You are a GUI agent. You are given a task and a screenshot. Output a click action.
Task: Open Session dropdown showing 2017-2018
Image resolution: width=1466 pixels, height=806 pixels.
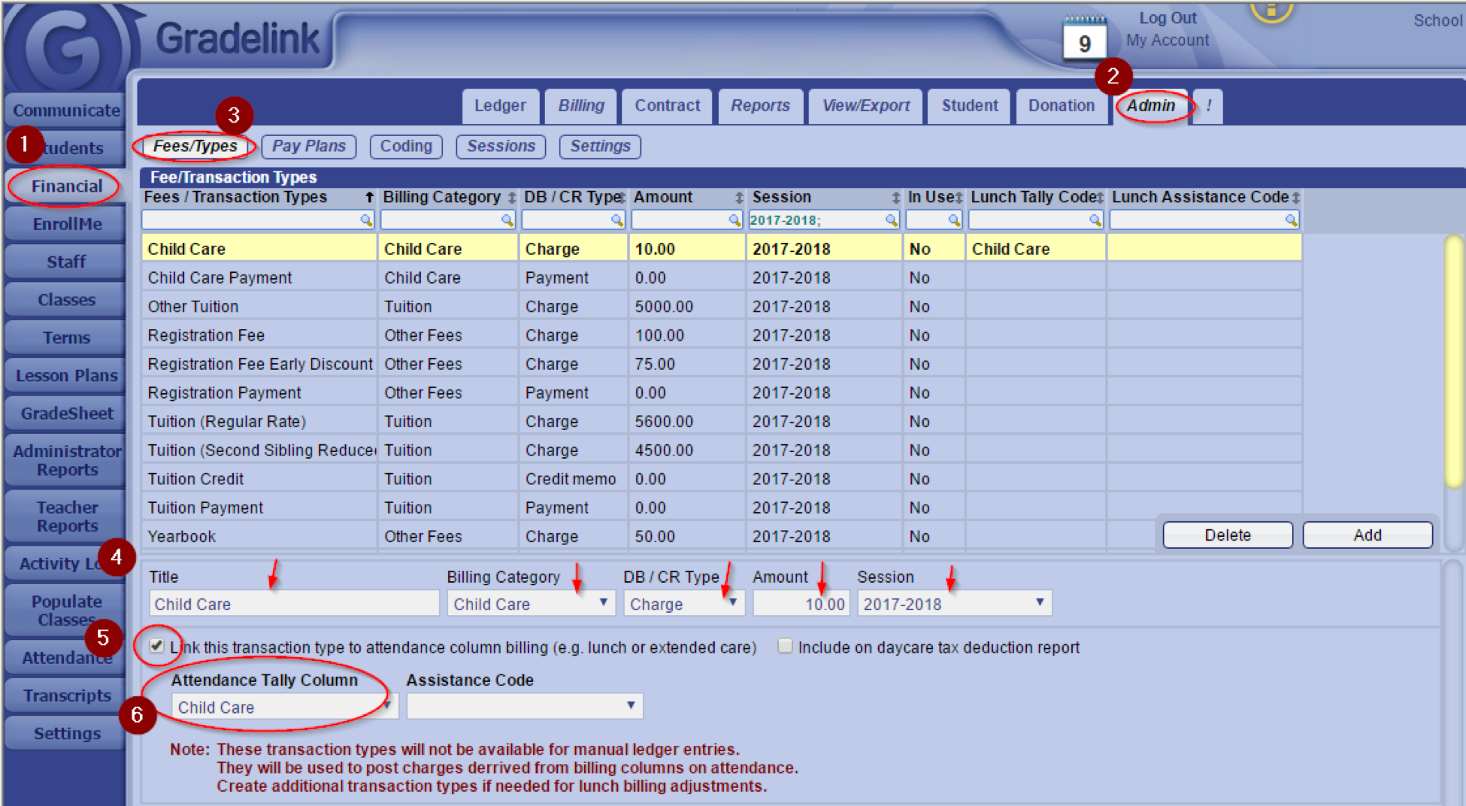coord(954,604)
